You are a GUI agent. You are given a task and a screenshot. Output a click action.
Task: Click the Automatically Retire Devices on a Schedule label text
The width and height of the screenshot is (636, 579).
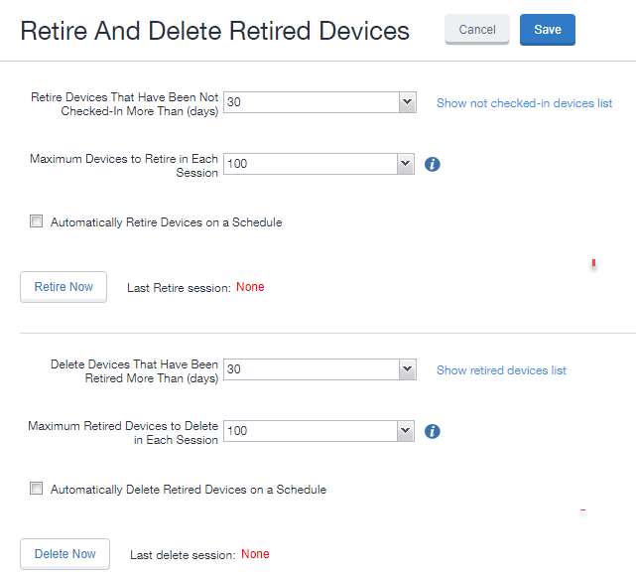[167, 222]
